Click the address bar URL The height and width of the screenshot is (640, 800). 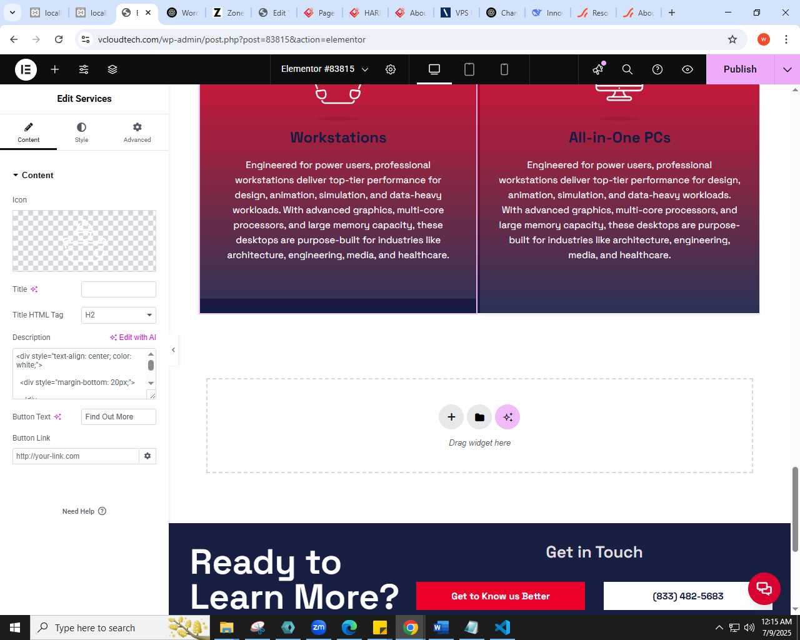click(232, 39)
